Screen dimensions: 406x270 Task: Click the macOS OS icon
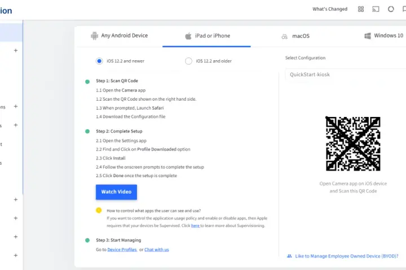click(x=284, y=37)
